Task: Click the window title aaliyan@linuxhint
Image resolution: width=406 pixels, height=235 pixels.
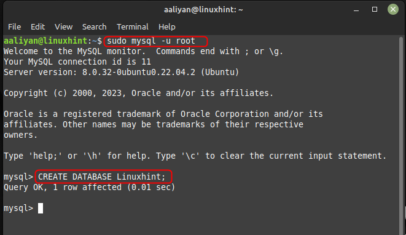Action: click(203, 10)
